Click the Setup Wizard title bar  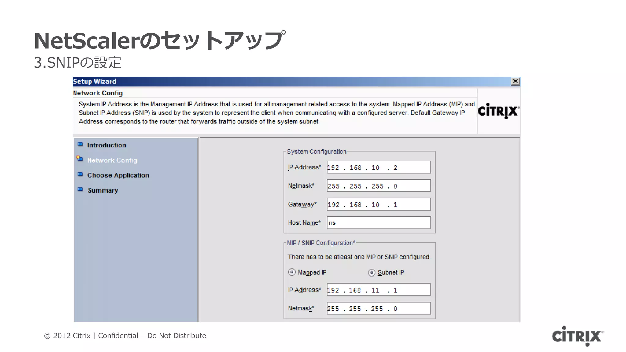(x=275, y=81)
